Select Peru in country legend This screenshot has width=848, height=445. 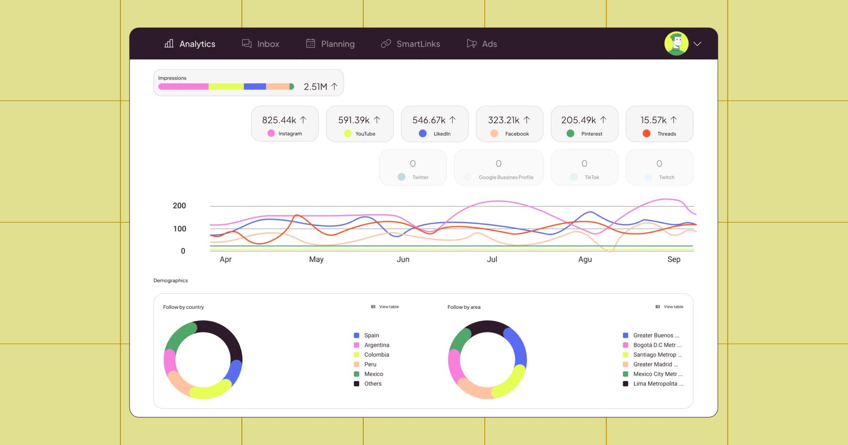365,364
